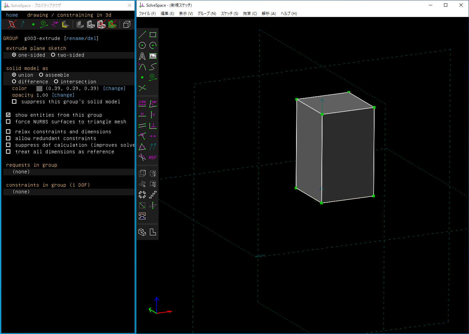469x334 pixels.
Task: Click the gray color swatch
Action: pyautogui.click(x=39, y=89)
